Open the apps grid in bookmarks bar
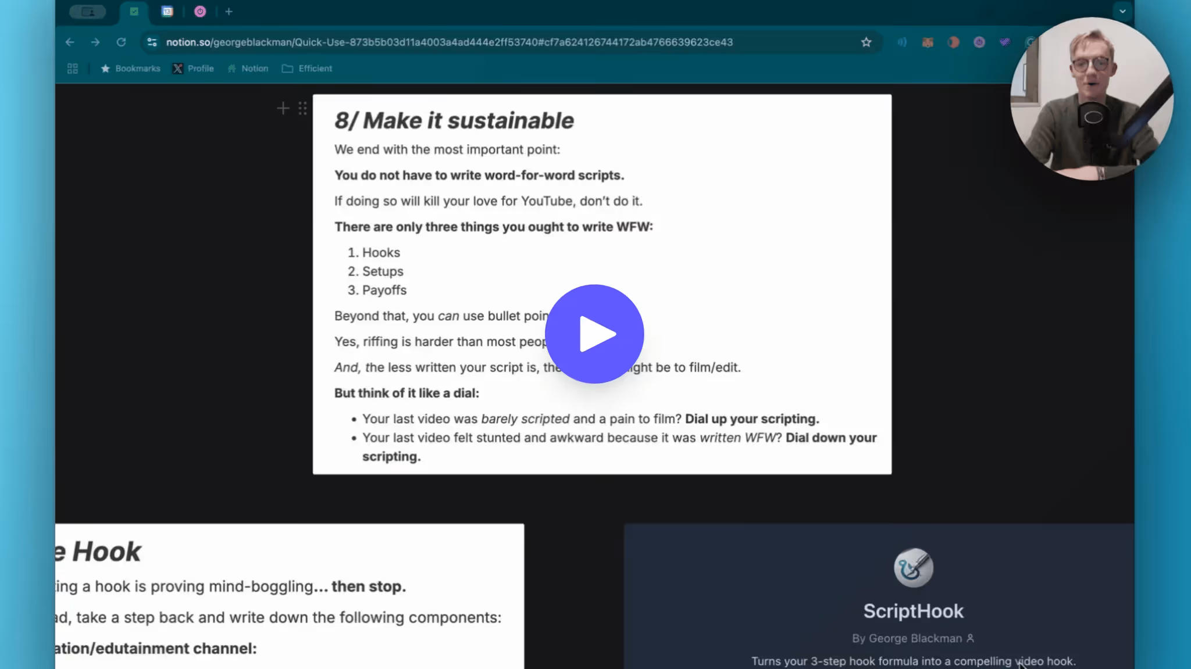Viewport: 1191px width, 669px height. pos(73,69)
